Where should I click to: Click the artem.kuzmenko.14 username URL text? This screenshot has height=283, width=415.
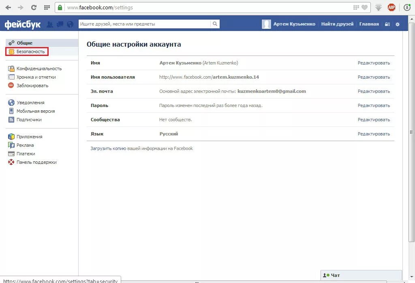pyautogui.click(x=209, y=77)
